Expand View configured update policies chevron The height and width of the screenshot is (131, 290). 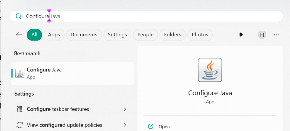coord(125,125)
